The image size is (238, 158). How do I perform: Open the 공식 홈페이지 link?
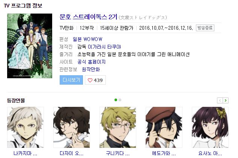coord(91,62)
